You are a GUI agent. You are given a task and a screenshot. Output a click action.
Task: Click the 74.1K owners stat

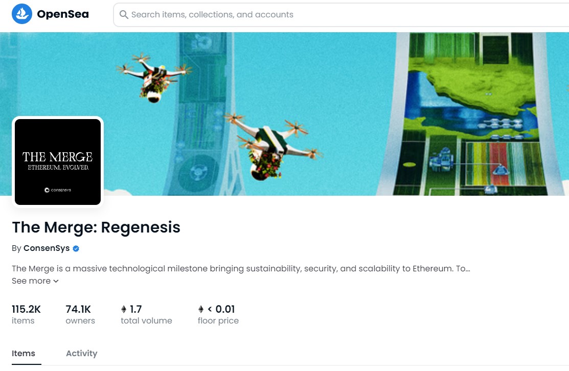click(80, 314)
